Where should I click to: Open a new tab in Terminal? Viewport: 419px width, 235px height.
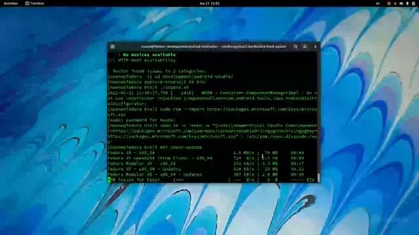(113, 46)
